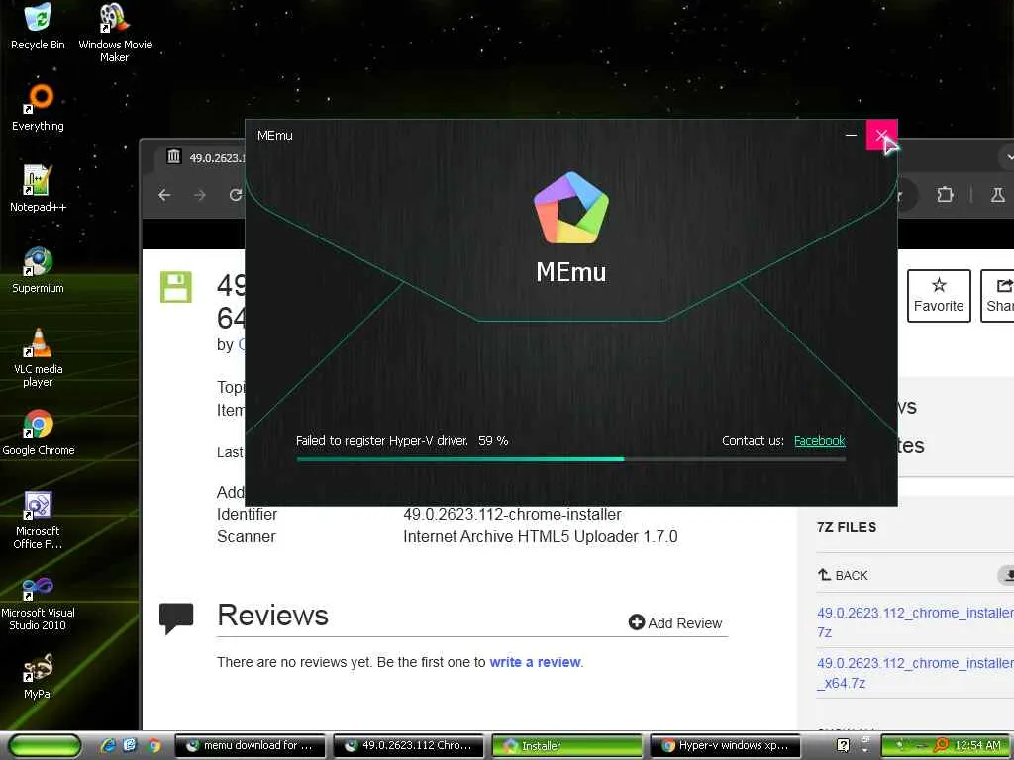Launch Windows Movie Maker shortcut

click(x=115, y=33)
